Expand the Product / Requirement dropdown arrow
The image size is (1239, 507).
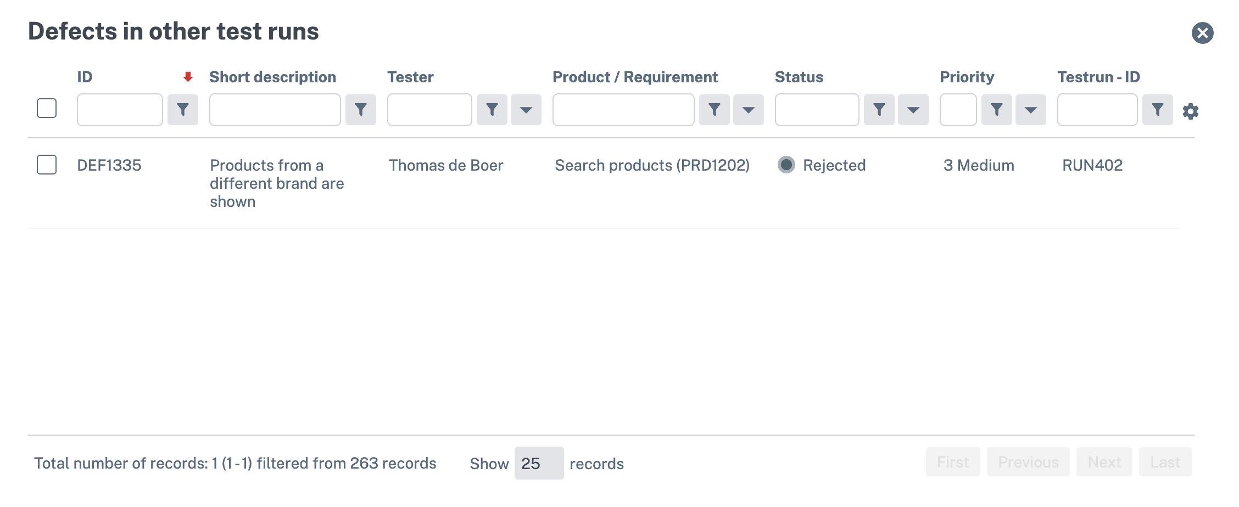(x=748, y=110)
